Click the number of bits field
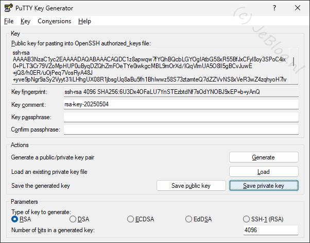The image size is (310, 243). (270, 230)
